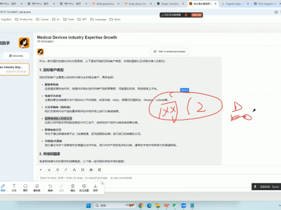281x210 pixels.
Task: Click the chat message input field
Action: coord(159,178)
